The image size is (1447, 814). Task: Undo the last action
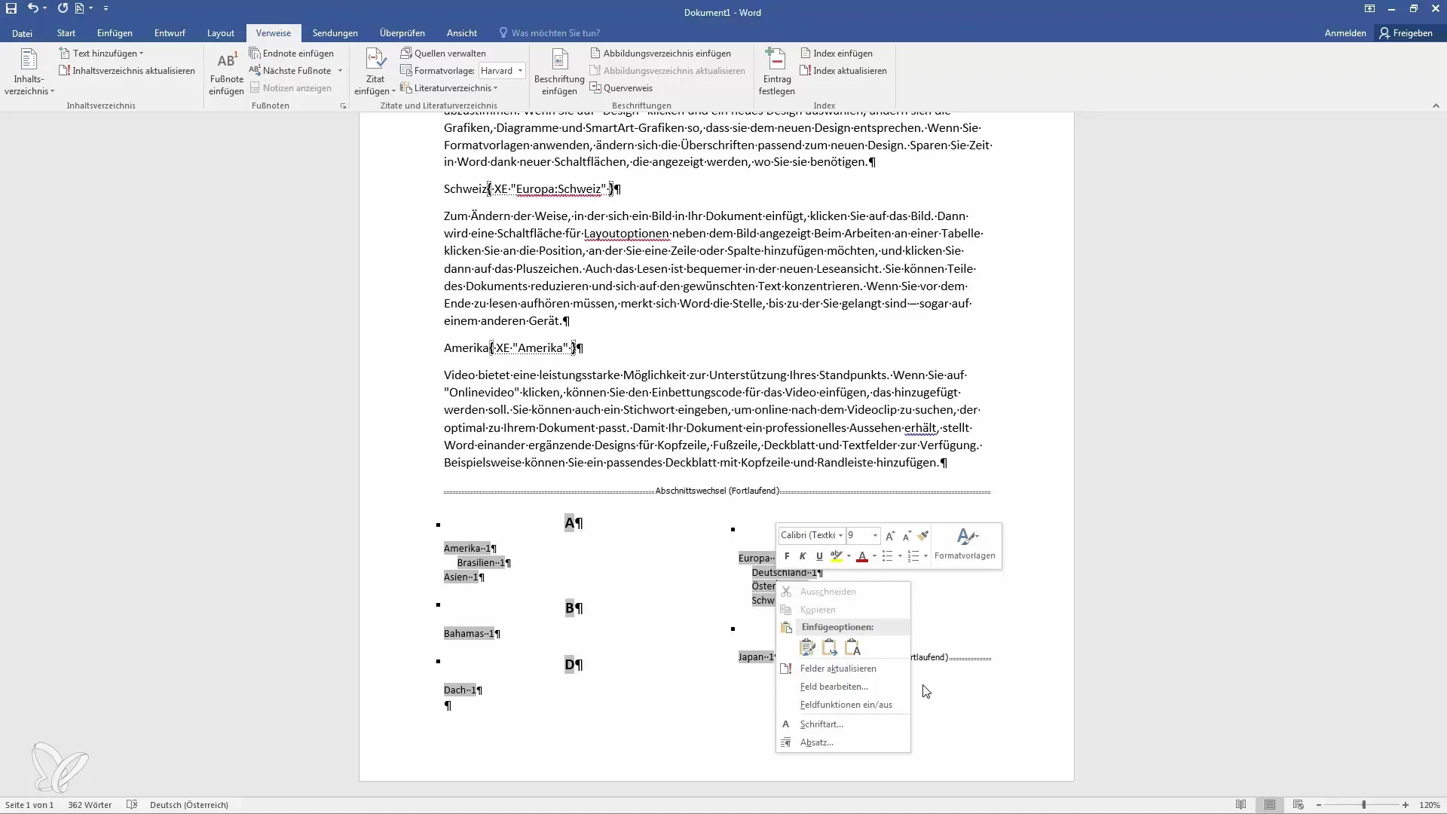(x=32, y=8)
